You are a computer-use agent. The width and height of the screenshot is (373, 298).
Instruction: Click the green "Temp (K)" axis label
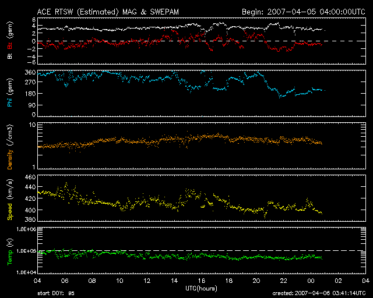pyautogui.click(x=10, y=251)
